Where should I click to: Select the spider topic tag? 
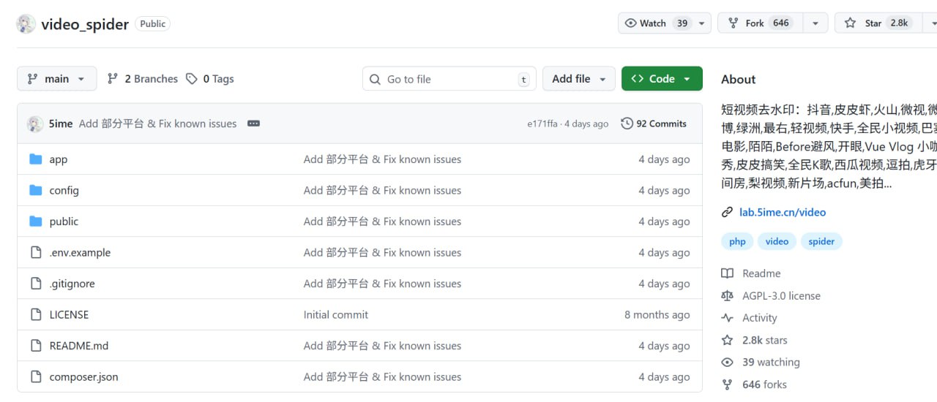[821, 241]
